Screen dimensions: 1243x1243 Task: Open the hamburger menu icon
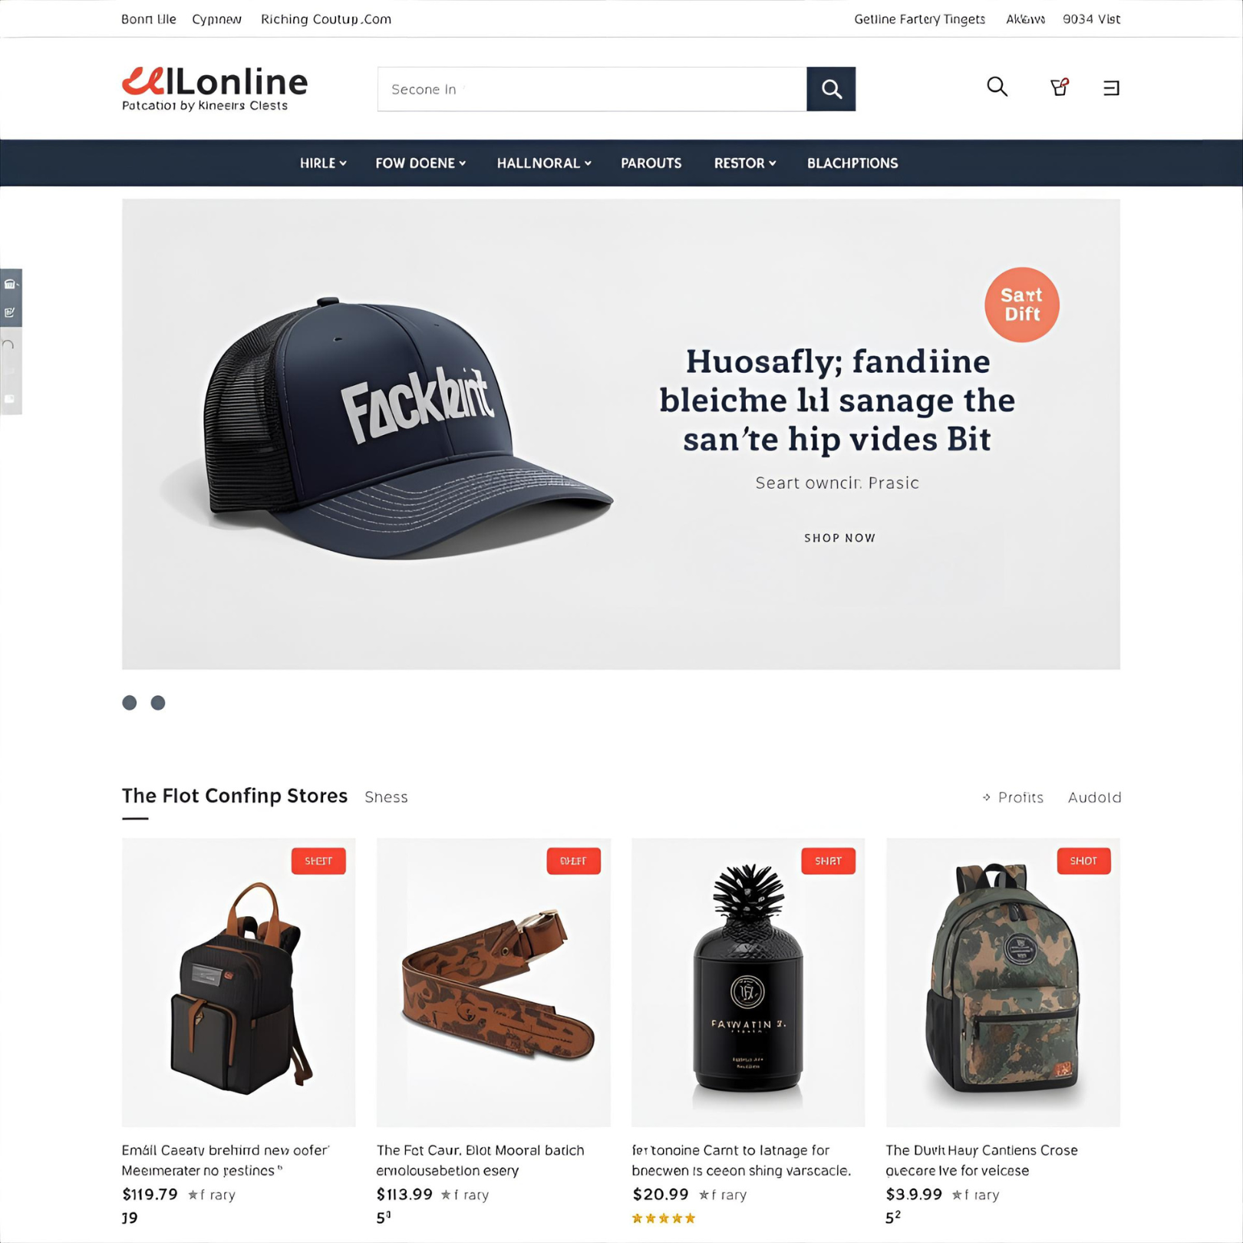tap(1110, 87)
